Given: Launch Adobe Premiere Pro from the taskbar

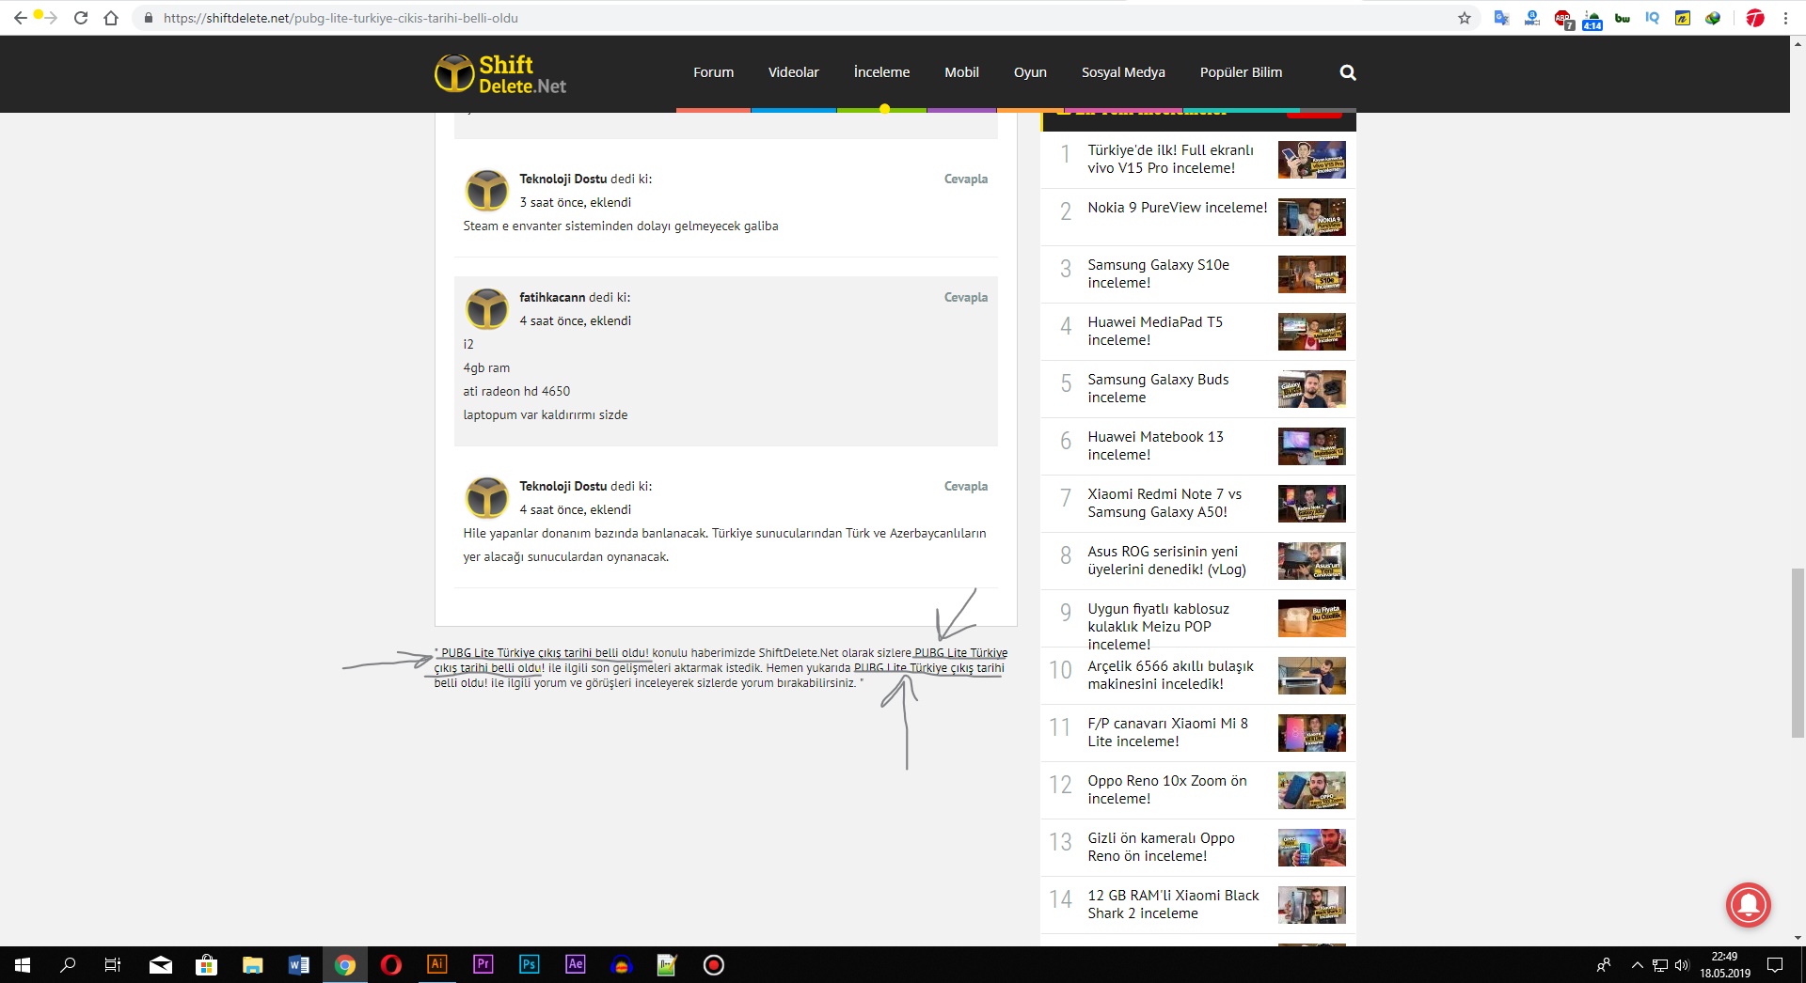Looking at the screenshot, I should click(x=483, y=965).
